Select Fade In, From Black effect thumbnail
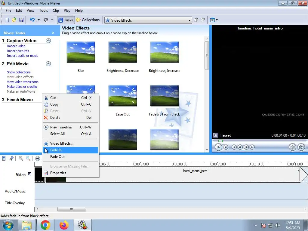This screenshot has height=231, width=308. click(x=165, y=96)
